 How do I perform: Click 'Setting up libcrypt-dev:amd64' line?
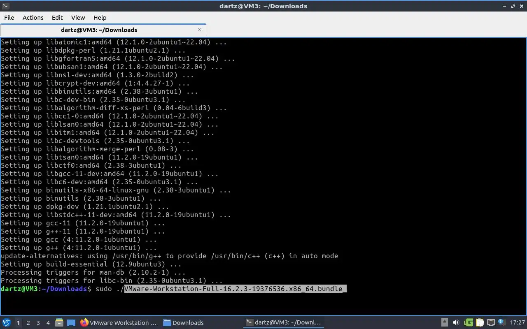tap(95, 83)
